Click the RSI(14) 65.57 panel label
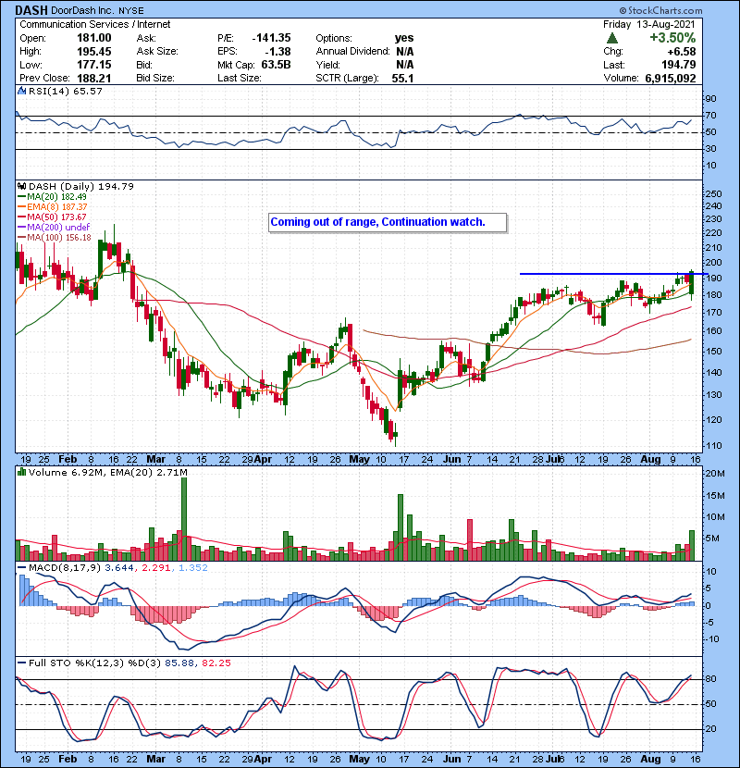Screen dimensions: 740x768 click(x=66, y=91)
